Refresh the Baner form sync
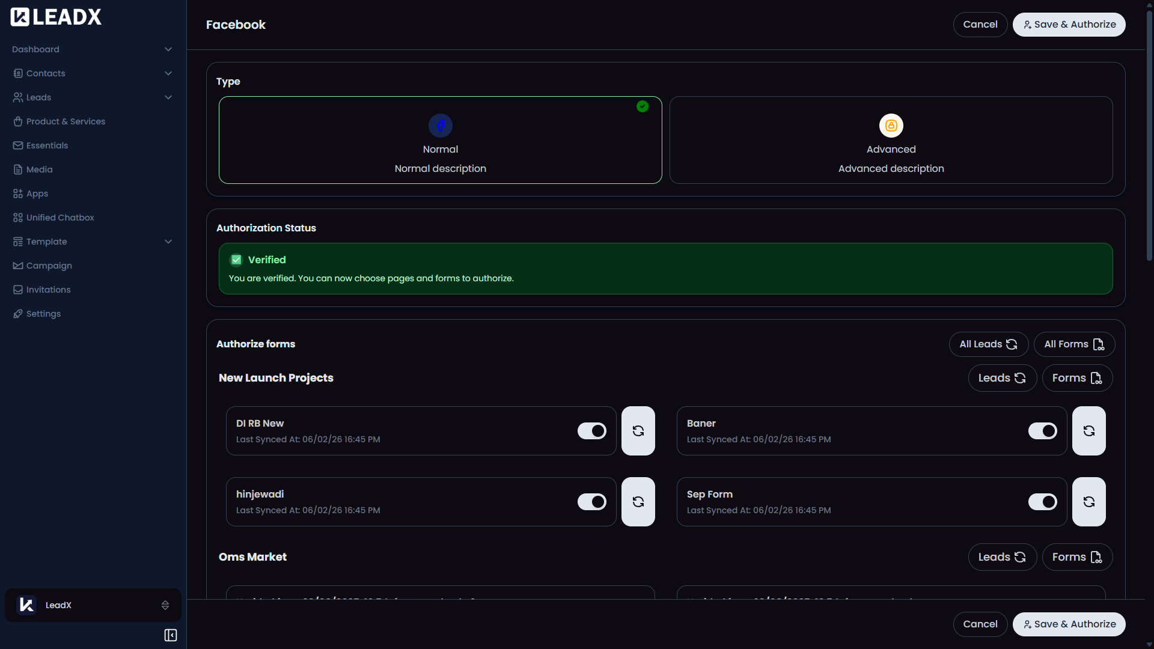The image size is (1154, 649). 1089,431
